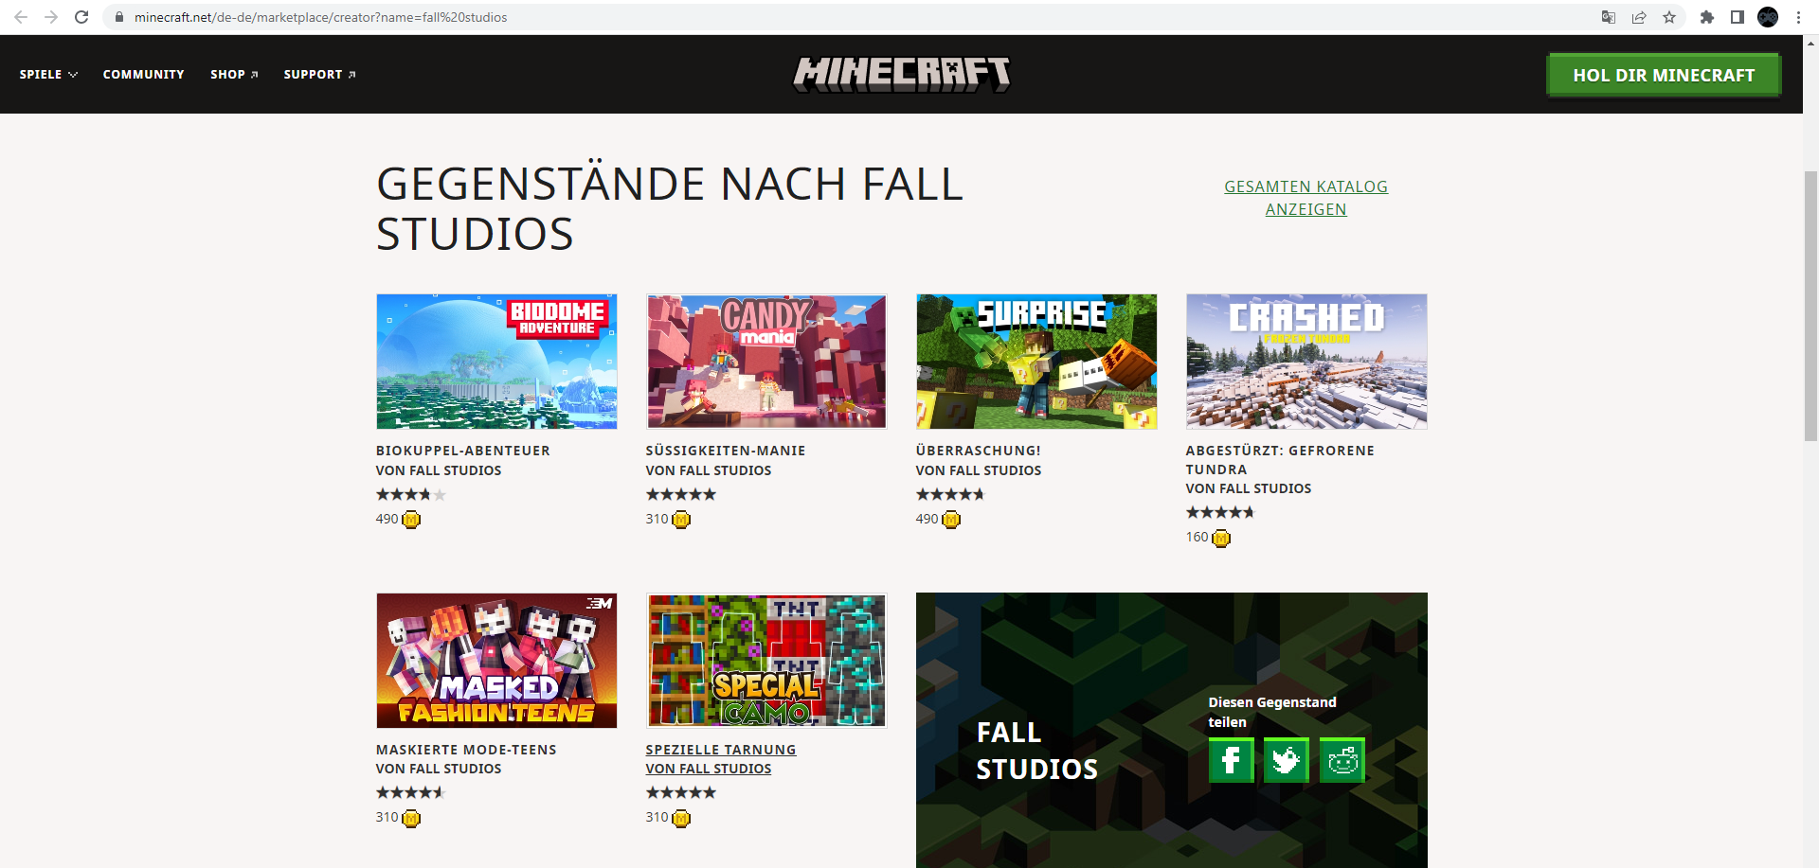Viewport: 1819px width, 868px height.
Task: Reload the page with browser refresh icon
Action: click(x=81, y=17)
